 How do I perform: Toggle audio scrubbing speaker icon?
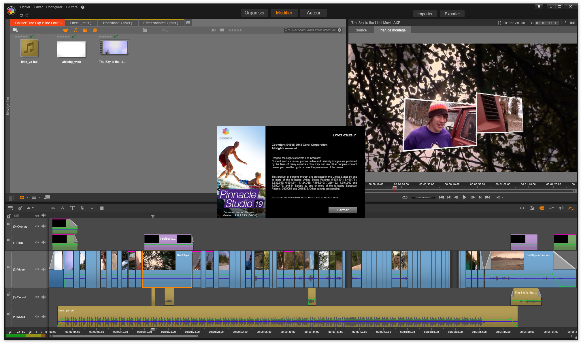pyautogui.click(x=561, y=208)
